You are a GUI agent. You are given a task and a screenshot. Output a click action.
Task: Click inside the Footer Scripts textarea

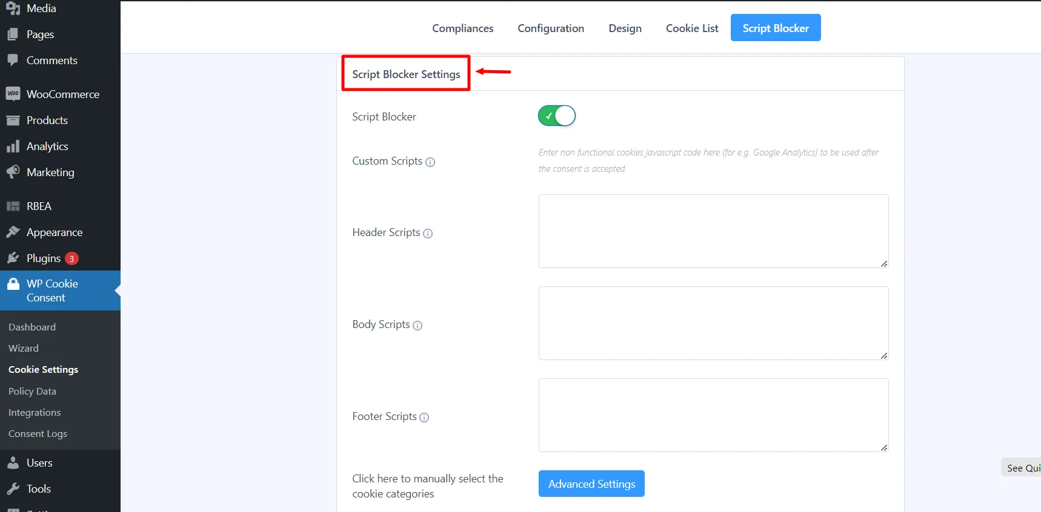(x=713, y=415)
